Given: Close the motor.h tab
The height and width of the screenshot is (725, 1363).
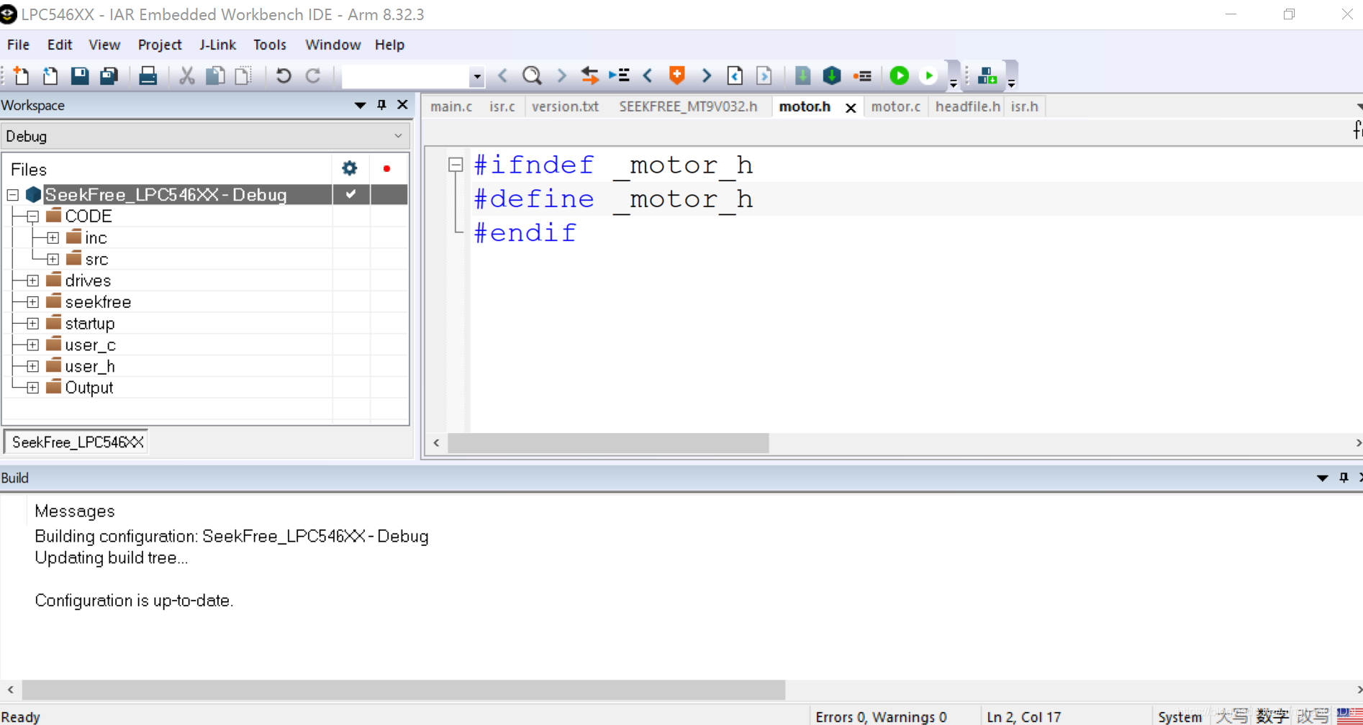Looking at the screenshot, I should pos(851,107).
